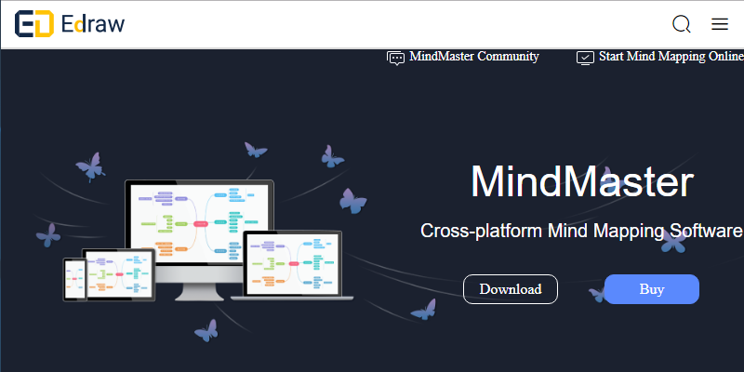The width and height of the screenshot is (744, 372).
Task: Click the desktop monitor mind map image
Action: (x=200, y=223)
